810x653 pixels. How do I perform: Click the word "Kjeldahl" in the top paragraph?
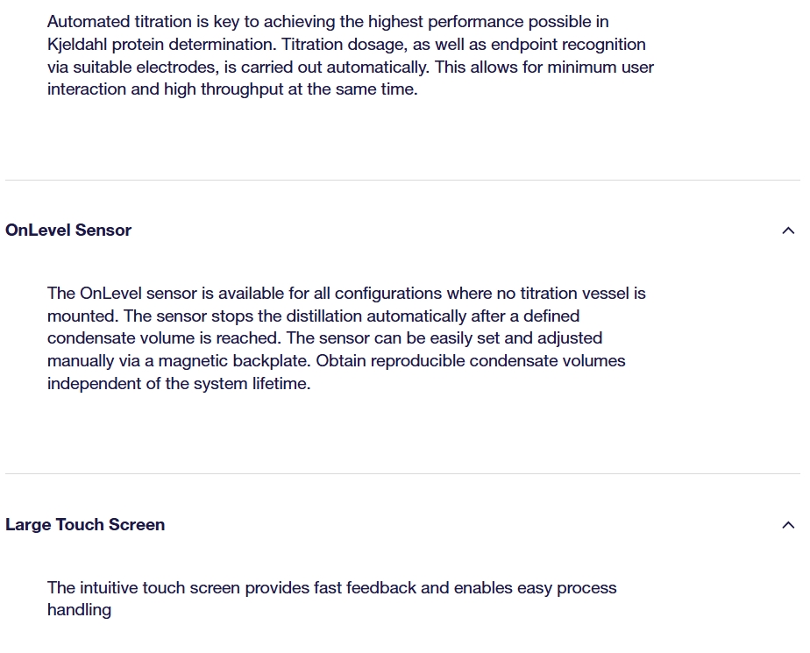[79, 44]
